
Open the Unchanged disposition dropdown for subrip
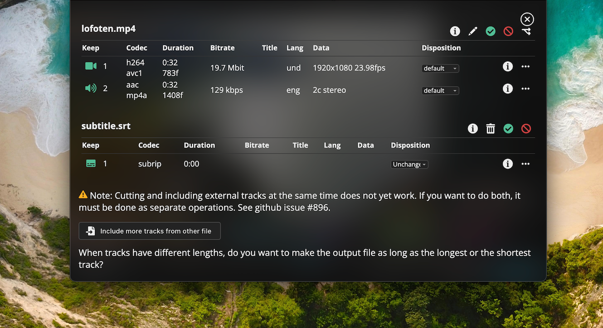coord(409,164)
